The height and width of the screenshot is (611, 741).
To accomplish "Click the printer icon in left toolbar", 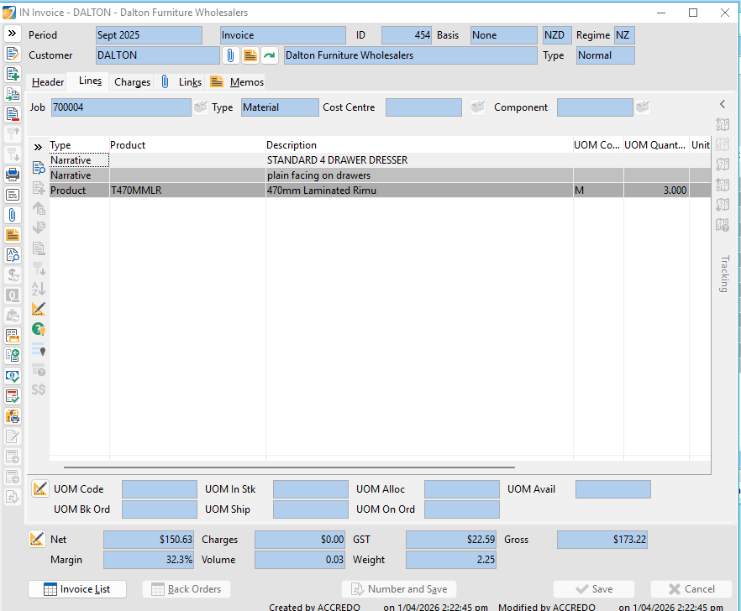I will pyautogui.click(x=13, y=175).
